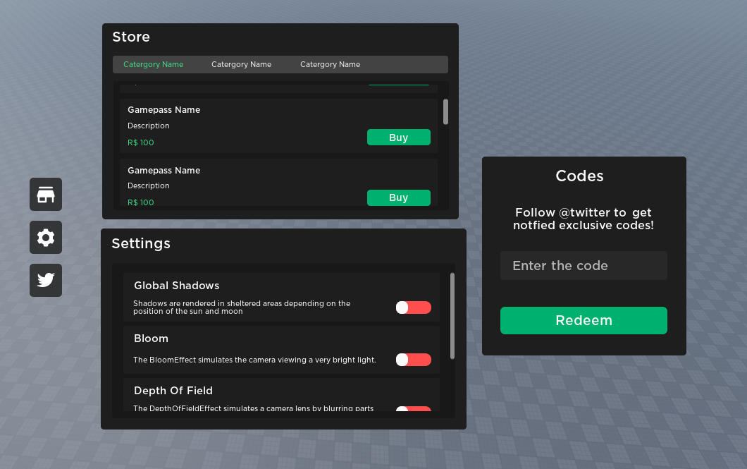Enable the Global Shadows toggle
747x469 pixels.
pyautogui.click(x=413, y=307)
